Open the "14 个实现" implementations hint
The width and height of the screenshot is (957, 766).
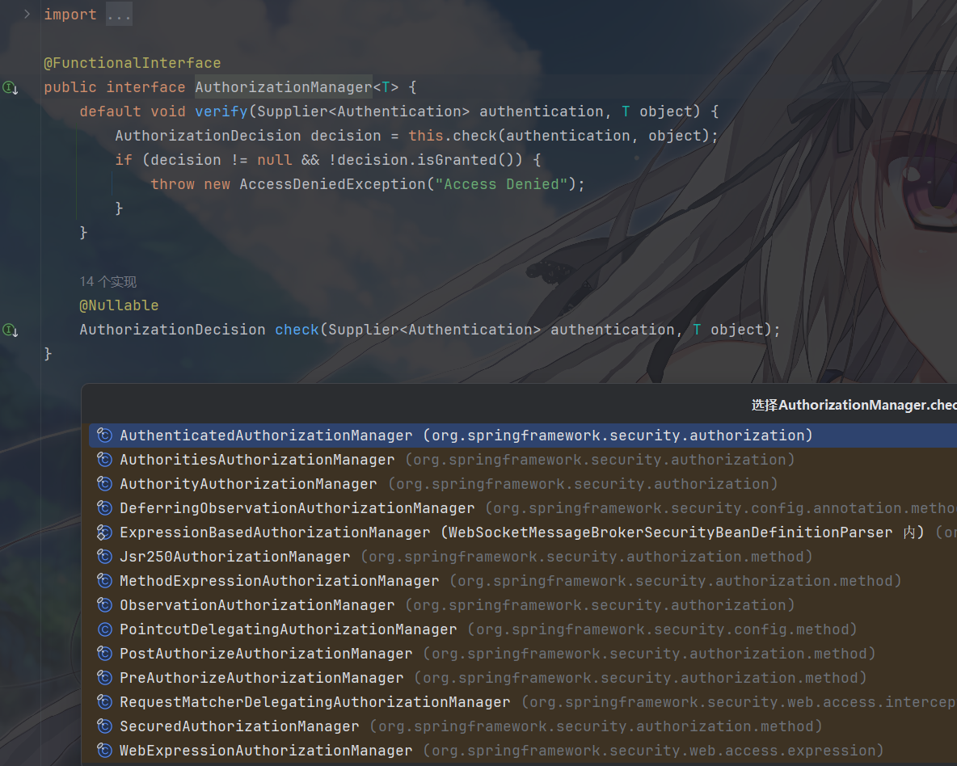tap(108, 281)
